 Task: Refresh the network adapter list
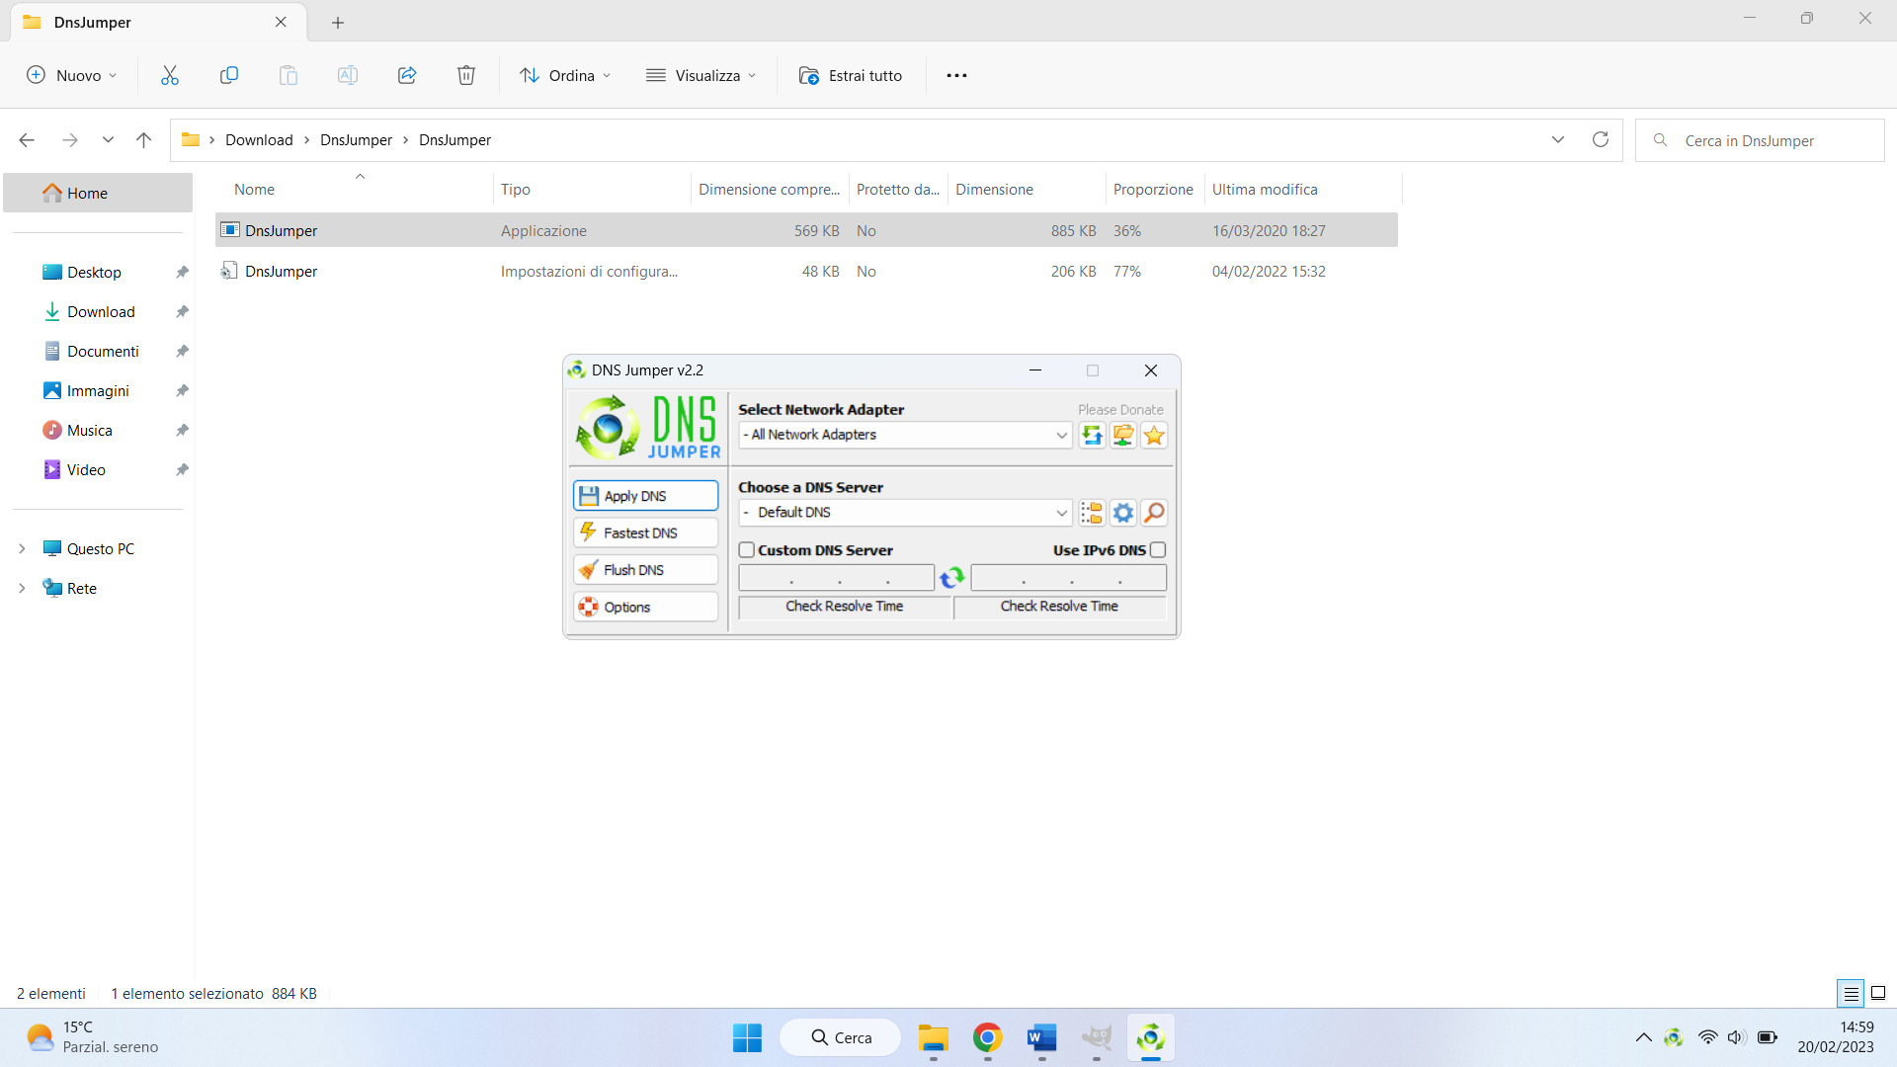point(1092,435)
